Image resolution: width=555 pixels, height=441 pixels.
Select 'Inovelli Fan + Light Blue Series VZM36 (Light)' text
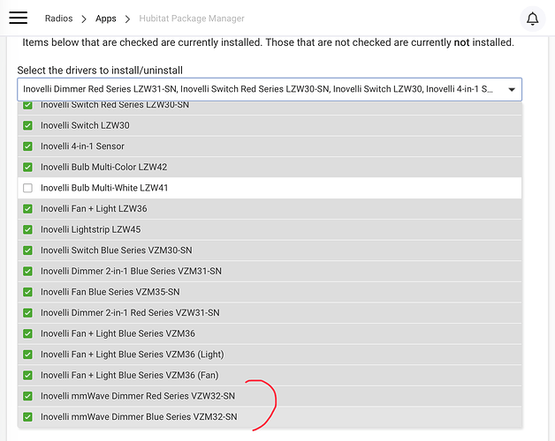tap(133, 355)
